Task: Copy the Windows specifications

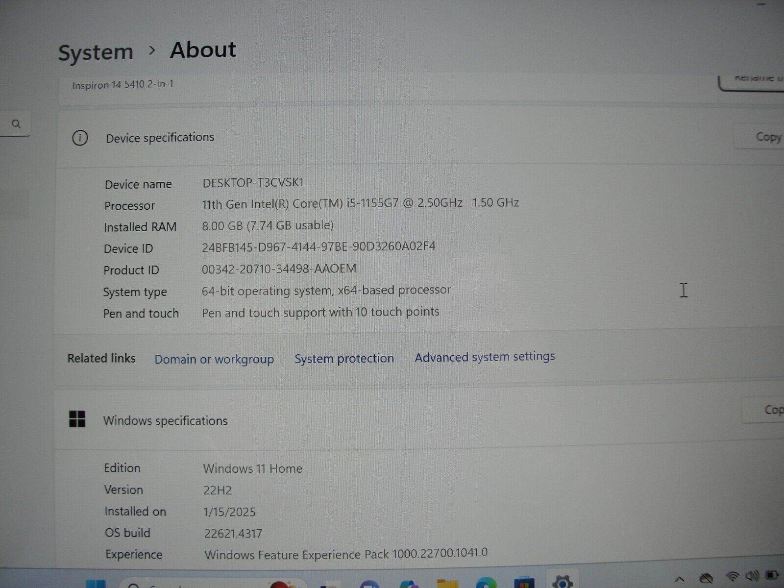Action: [772, 411]
